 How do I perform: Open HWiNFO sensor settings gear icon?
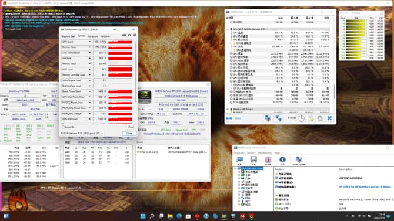click(x=320, y=118)
